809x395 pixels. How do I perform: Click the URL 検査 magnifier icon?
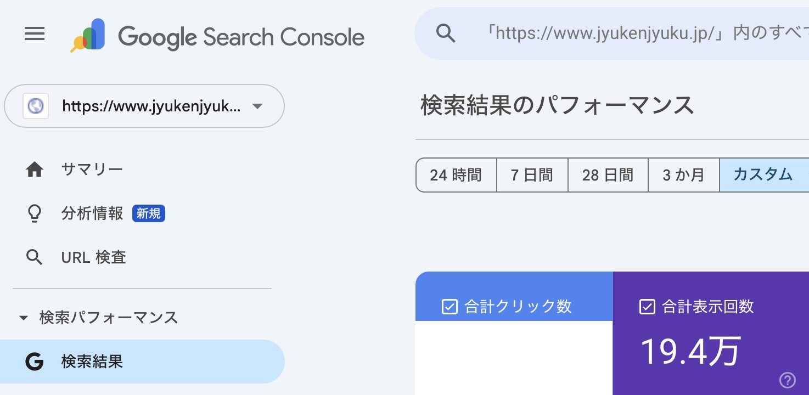click(35, 257)
